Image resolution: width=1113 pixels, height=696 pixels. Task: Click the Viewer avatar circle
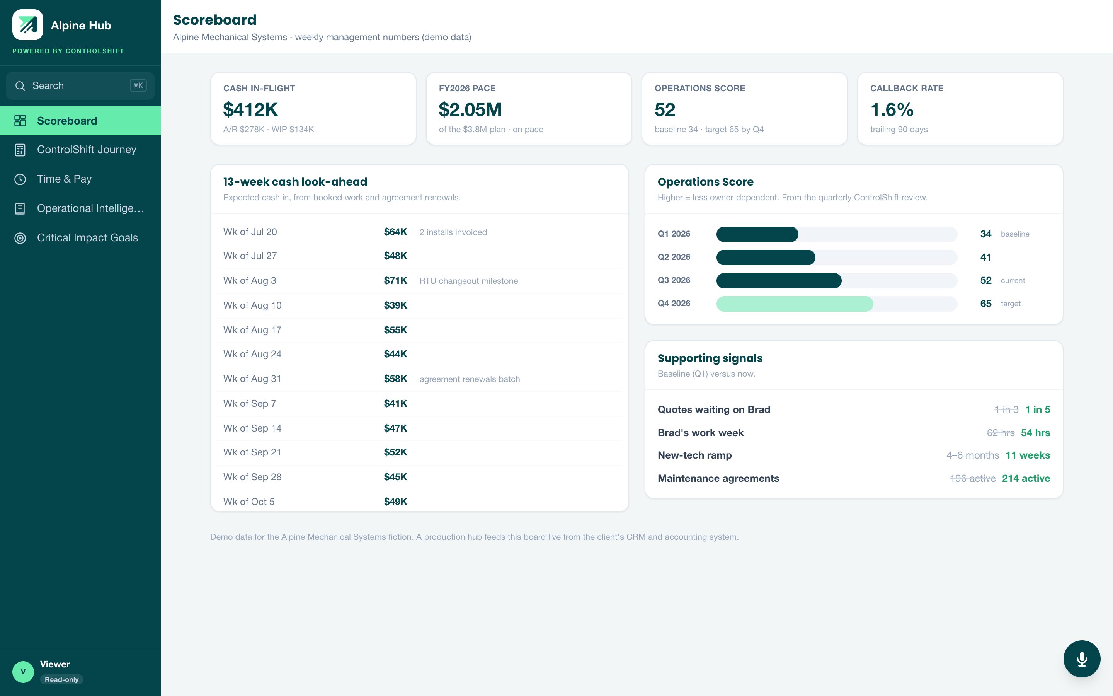tap(23, 672)
